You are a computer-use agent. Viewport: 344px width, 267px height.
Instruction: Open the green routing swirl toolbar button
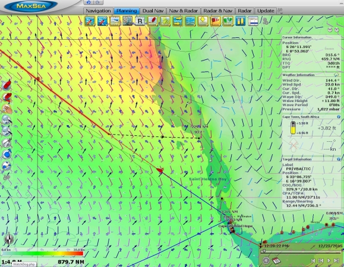pos(165,21)
